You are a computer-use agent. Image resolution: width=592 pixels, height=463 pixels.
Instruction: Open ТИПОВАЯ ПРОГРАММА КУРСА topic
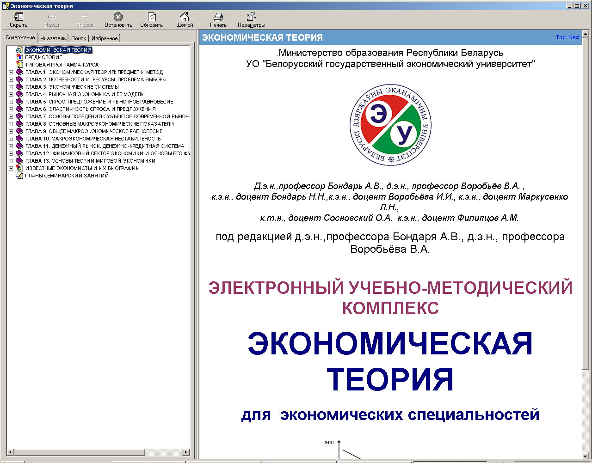[62, 65]
